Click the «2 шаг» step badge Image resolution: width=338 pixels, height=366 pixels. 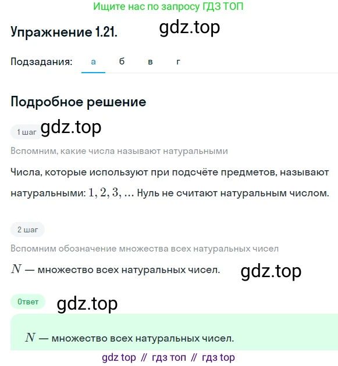click(27, 229)
